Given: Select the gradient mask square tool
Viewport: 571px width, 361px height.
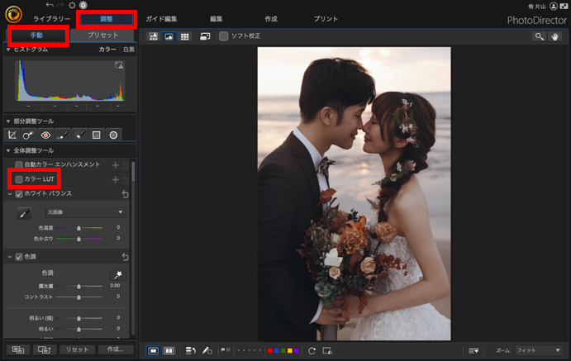Looking at the screenshot, I should coord(96,135).
